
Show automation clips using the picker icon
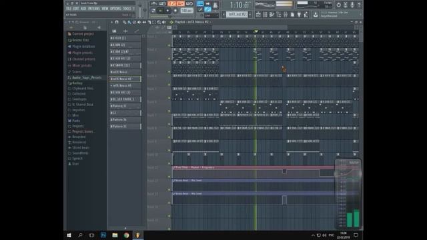[x=136, y=31]
